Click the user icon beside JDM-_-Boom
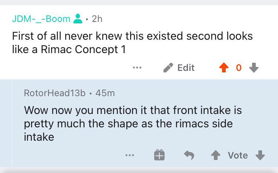 pyautogui.click(x=78, y=19)
